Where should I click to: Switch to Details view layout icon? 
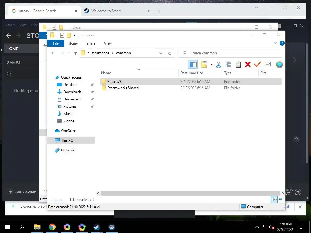(274, 199)
